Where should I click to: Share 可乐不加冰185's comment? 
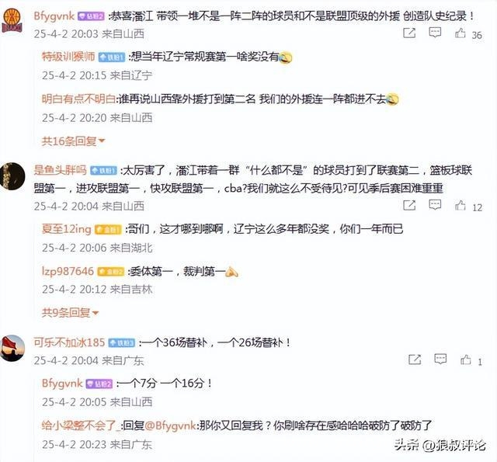415,360
